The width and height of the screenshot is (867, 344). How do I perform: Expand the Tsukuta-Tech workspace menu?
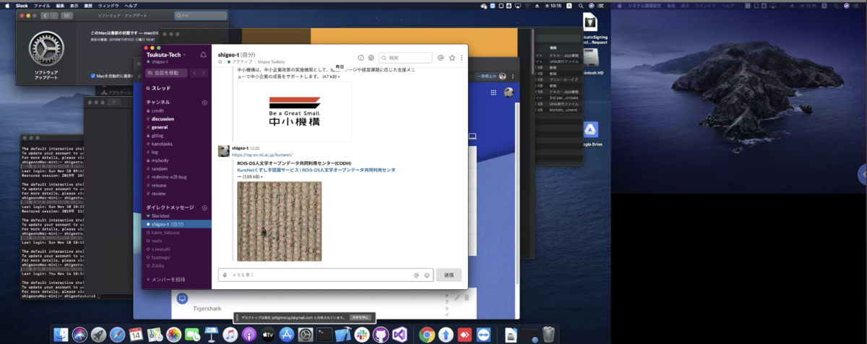[x=168, y=55]
